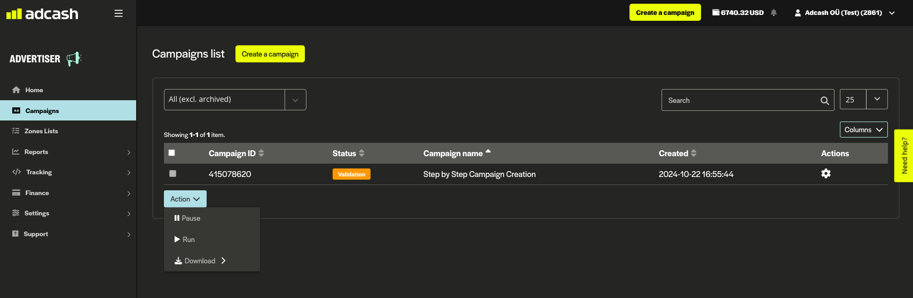Sort by Campaign ID column arrows

[x=261, y=154]
